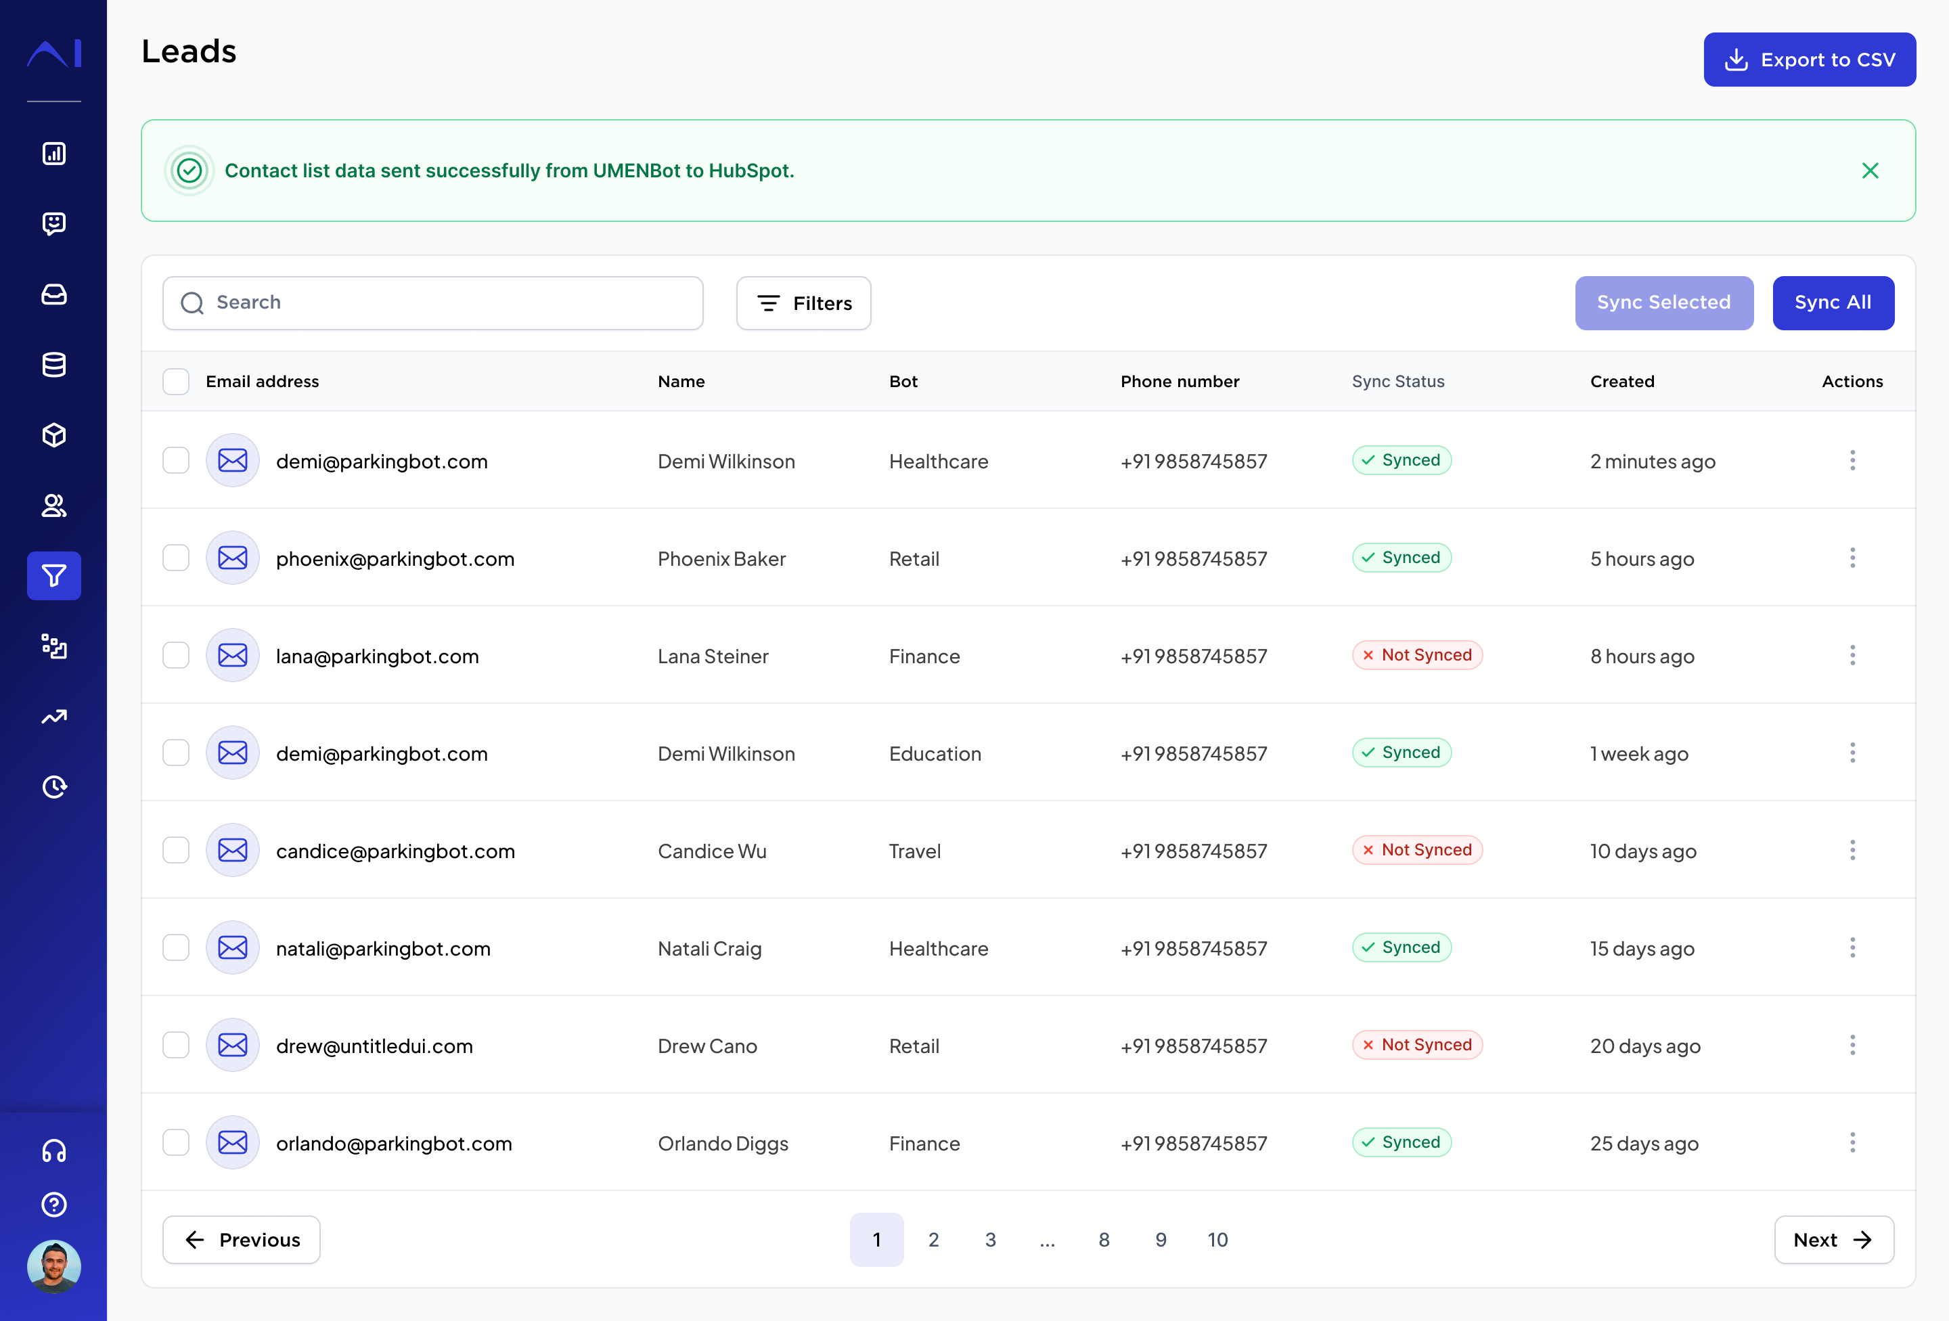The width and height of the screenshot is (1949, 1321).
Task: Open actions menu for Drew Cano row
Action: click(x=1852, y=1045)
